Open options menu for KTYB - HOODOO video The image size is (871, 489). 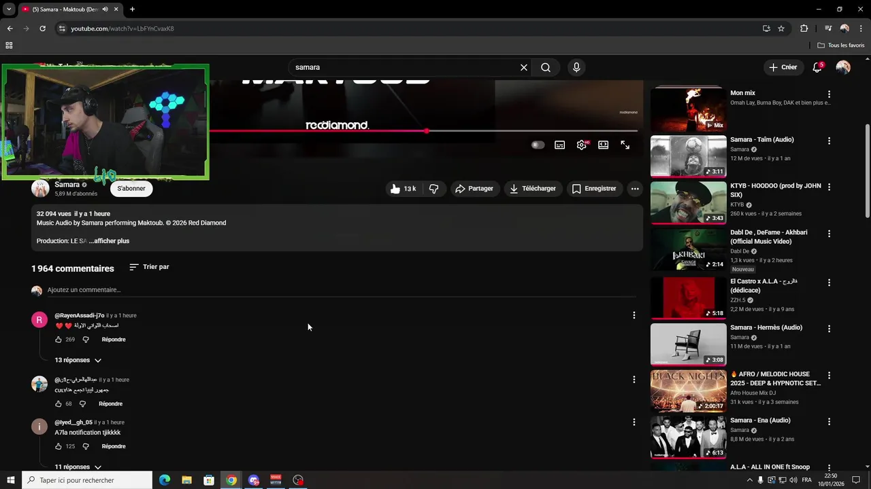[829, 187]
